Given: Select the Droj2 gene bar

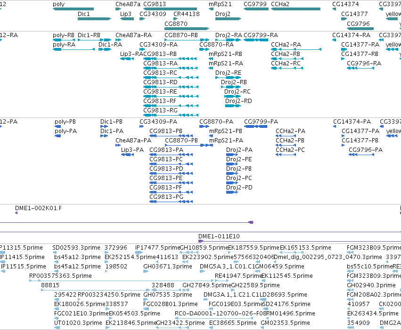Looking at the screenshot, I should click(228, 19).
